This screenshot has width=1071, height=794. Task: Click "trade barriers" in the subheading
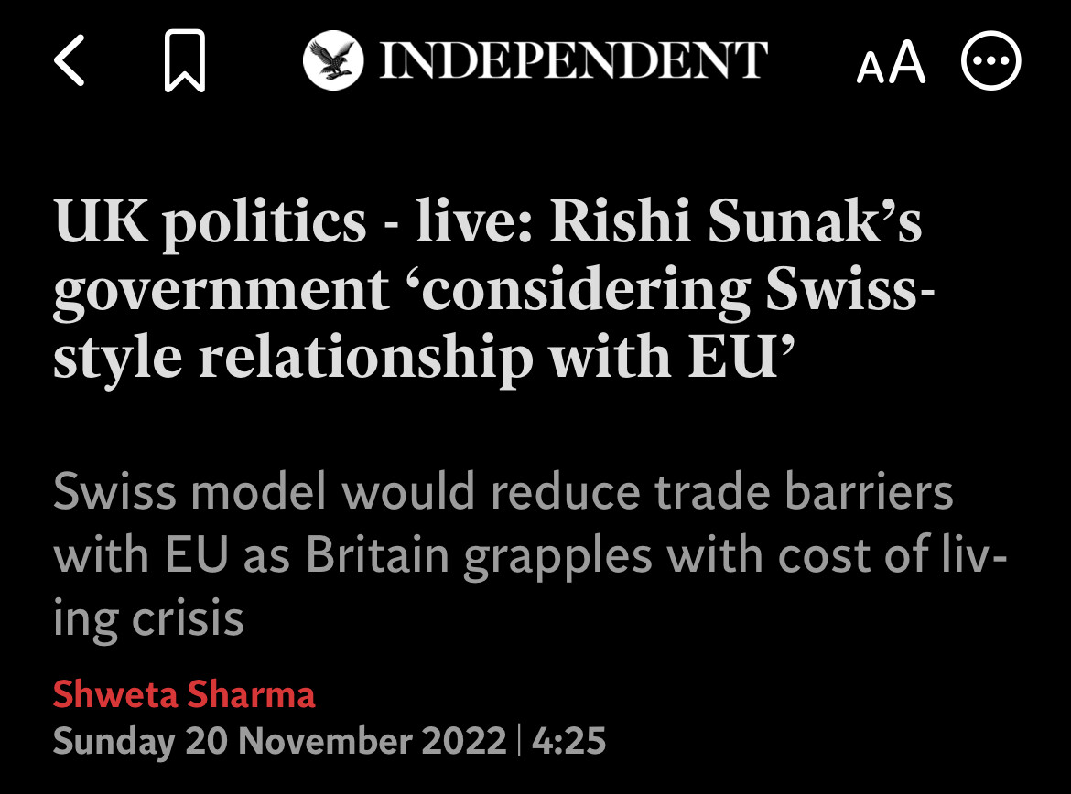tap(798, 493)
